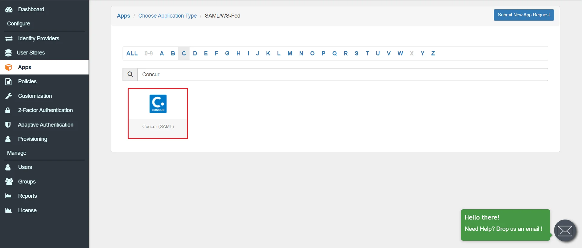
Task: Click the Adaptive Authentication shield icon
Action: (8, 125)
